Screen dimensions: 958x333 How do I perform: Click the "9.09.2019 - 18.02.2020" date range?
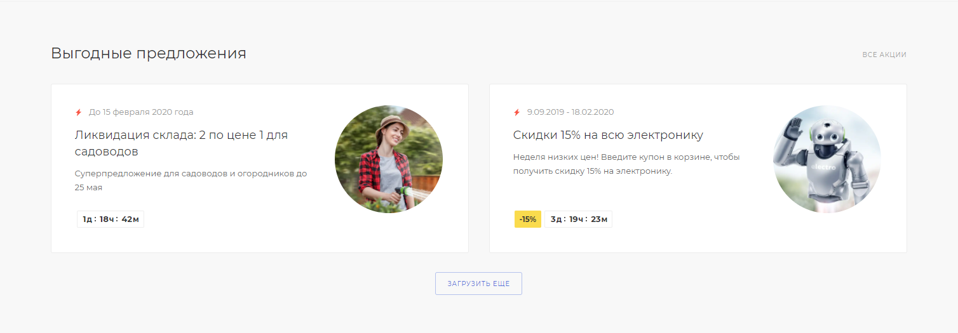[570, 112]
